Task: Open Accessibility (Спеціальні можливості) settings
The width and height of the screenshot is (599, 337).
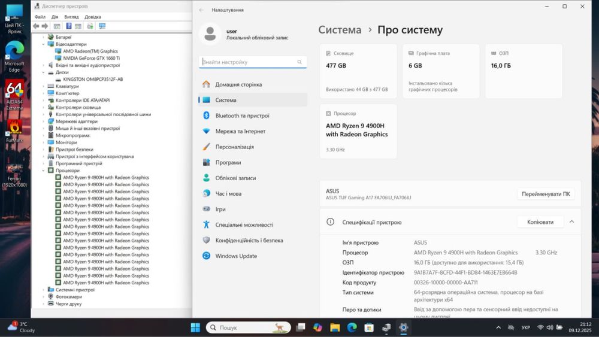Action: coord(253,225)
